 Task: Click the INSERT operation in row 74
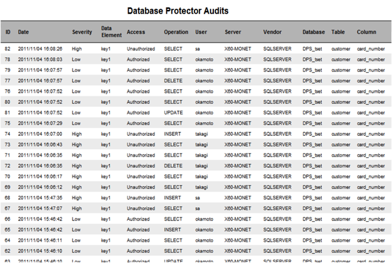pyautogui.click(x=172, y=134)
